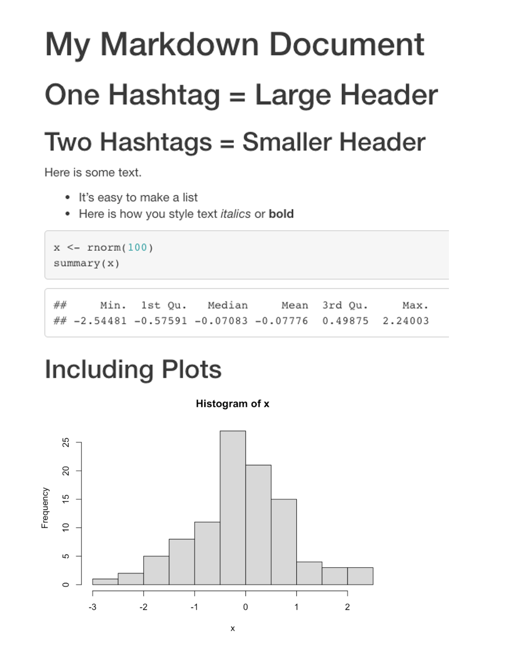518x648 pixels.
Task: Click the "25" tick label on the y-axis
Action: point(66,443)
